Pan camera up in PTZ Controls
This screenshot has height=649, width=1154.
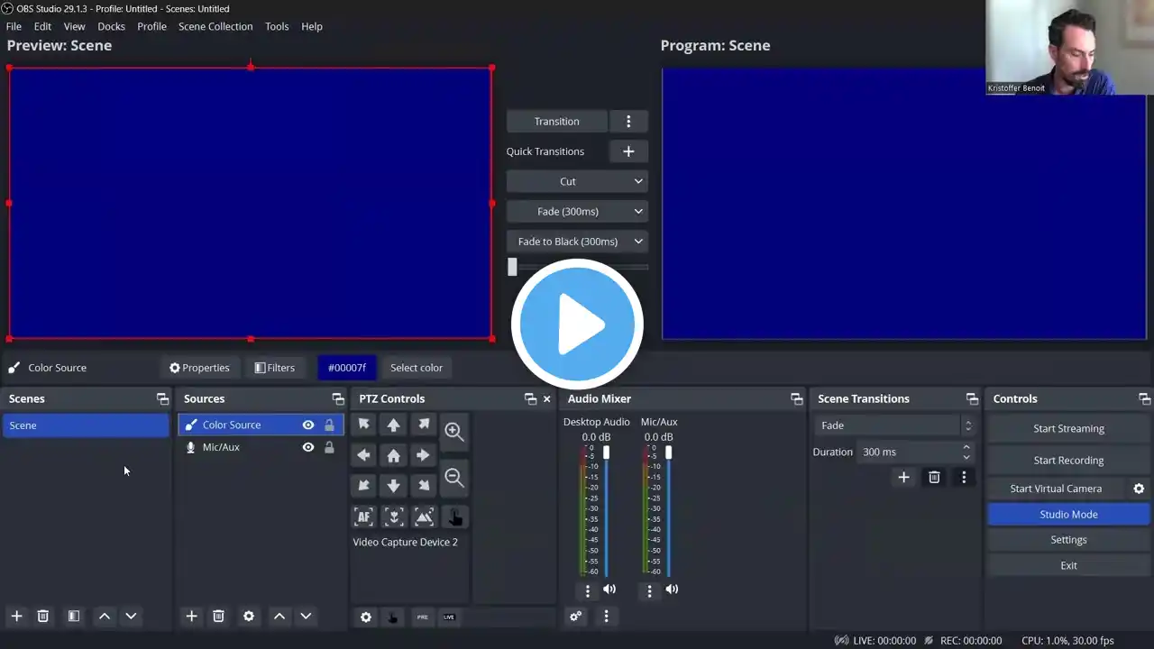[394, 425]
